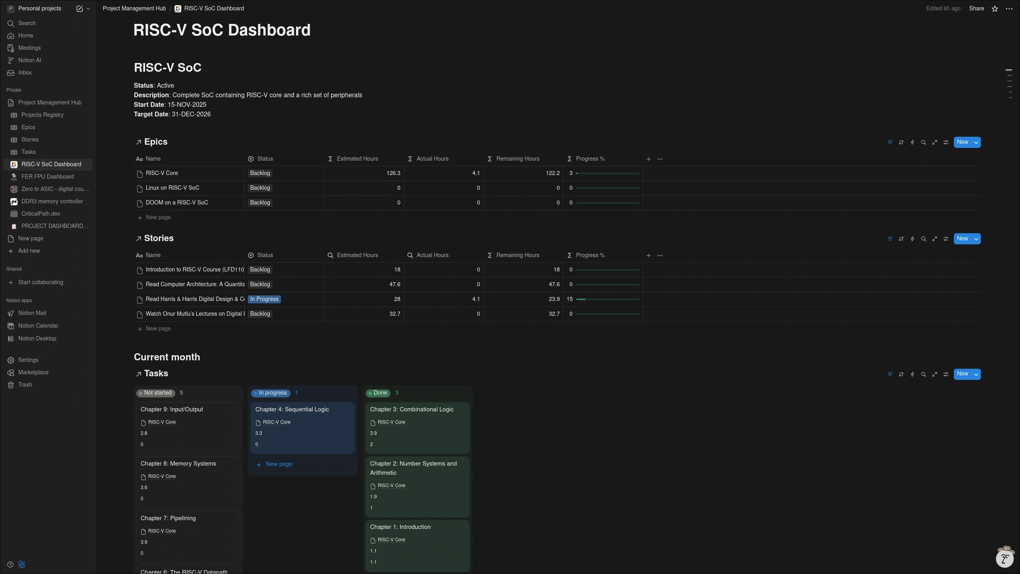Expand the New button dropdown in Epics
Viewport: 1020px width, 574px height.
coord(976,142)
